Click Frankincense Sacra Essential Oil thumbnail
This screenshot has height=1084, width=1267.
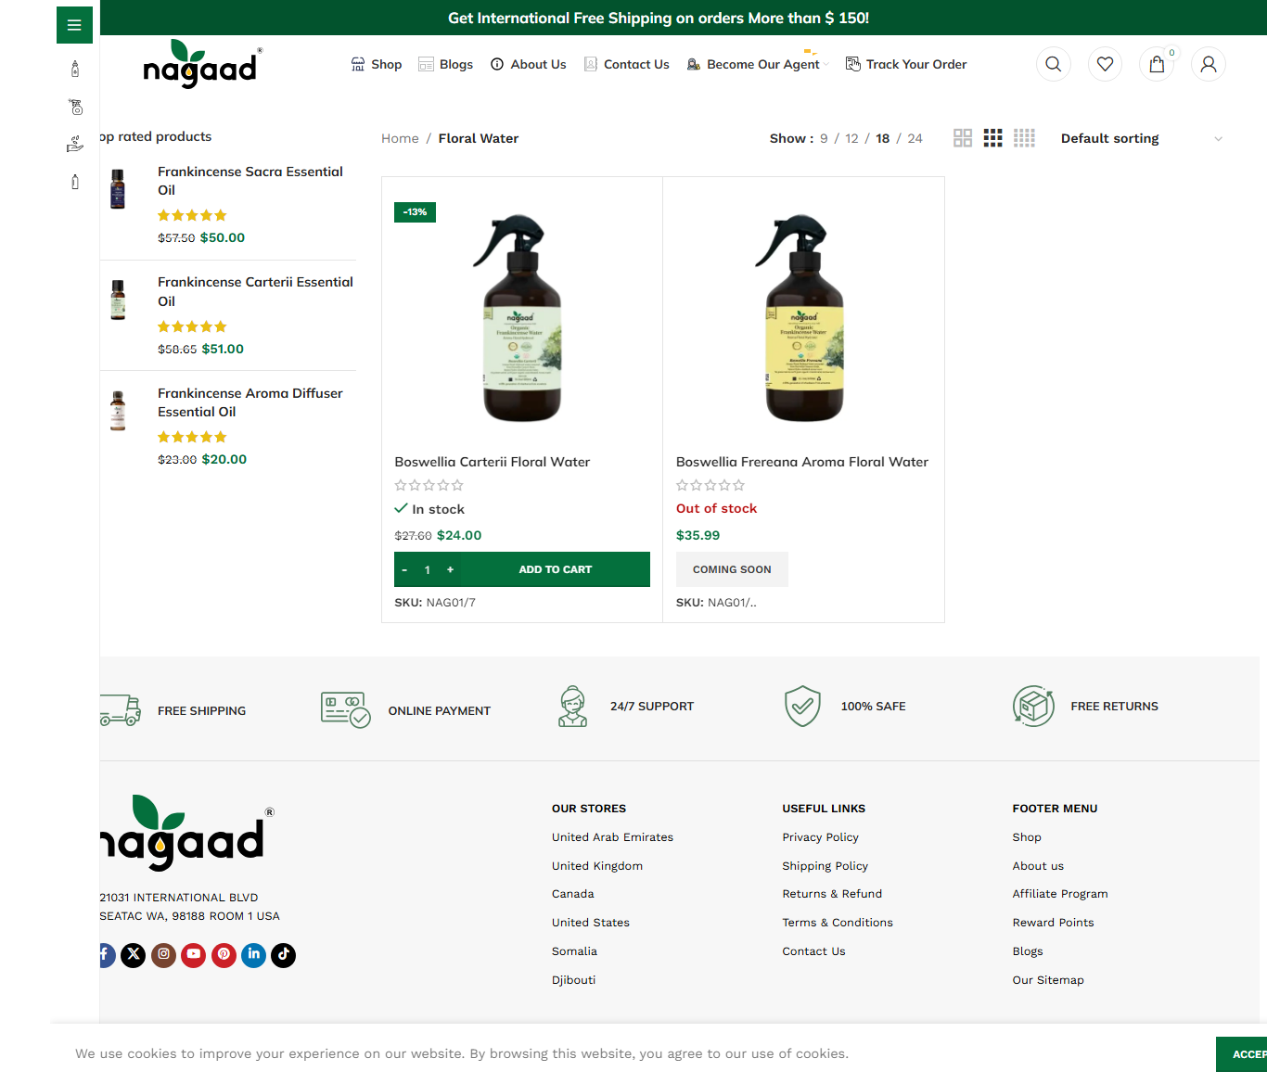pyautogui.click(x=118, y=188)
